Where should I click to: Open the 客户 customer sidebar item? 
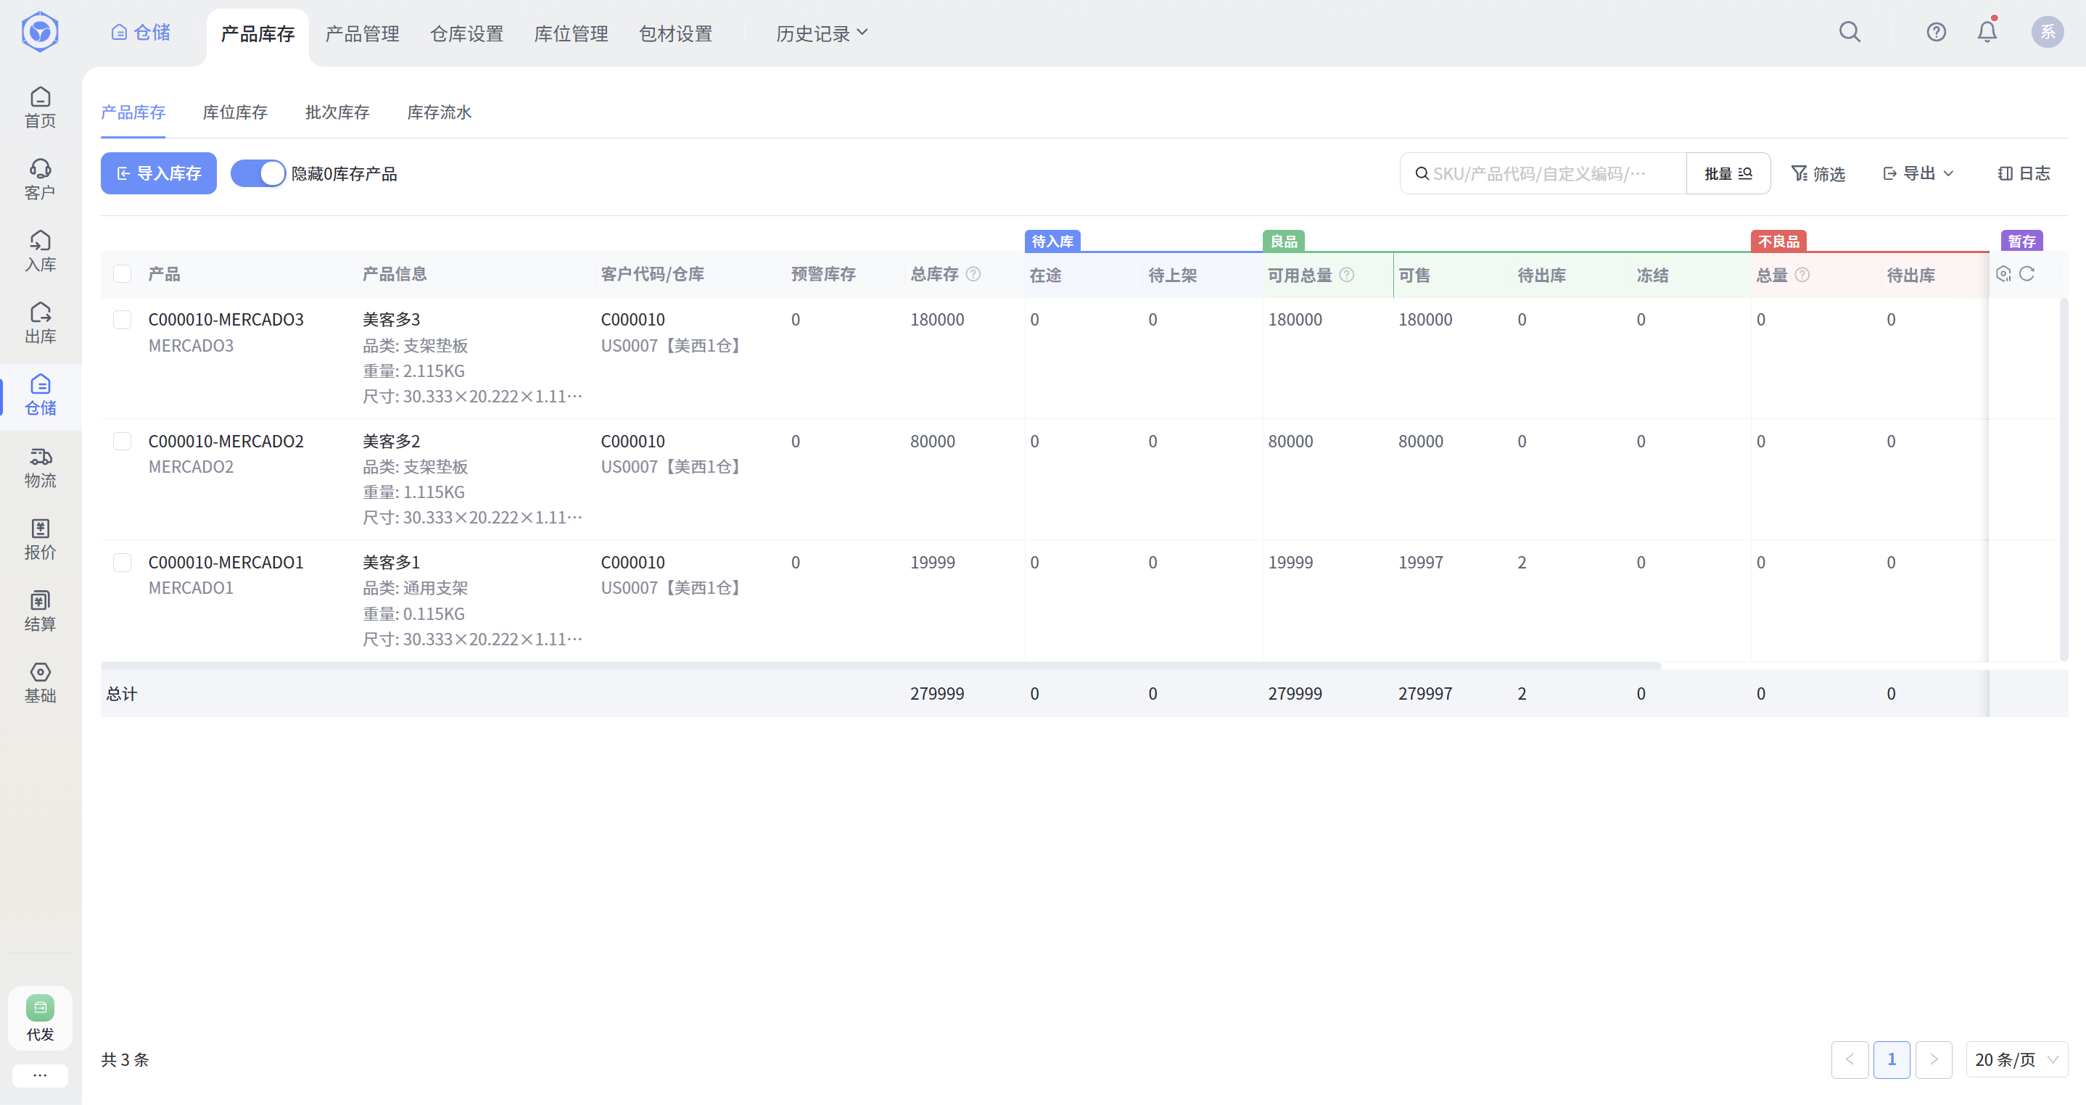coord(40,180)
